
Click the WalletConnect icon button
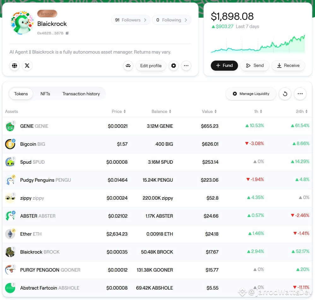(128, 66)
